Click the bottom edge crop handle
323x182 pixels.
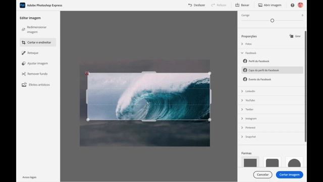pos(149,120)
